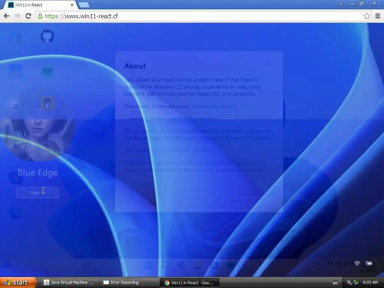Click the satellite dish system tray icon

coord(349,283)
